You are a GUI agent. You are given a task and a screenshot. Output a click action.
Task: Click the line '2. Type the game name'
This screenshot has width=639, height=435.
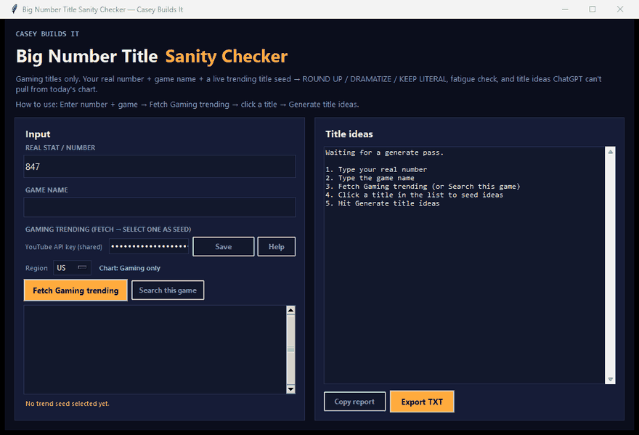point(370,178)
